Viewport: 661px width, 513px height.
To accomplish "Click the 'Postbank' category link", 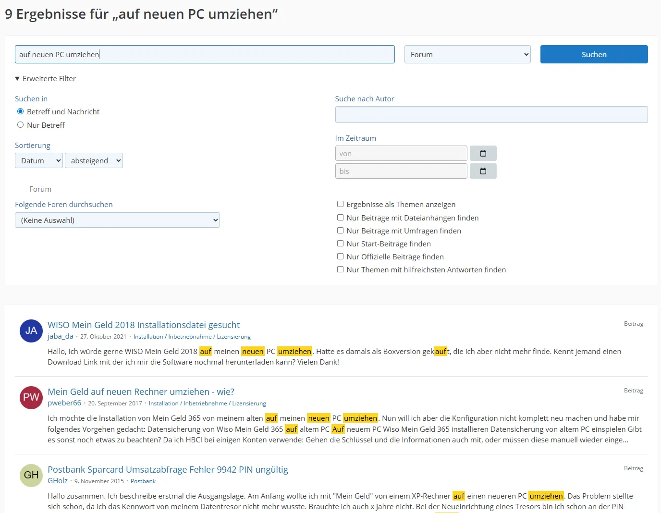I will point(143,481).
